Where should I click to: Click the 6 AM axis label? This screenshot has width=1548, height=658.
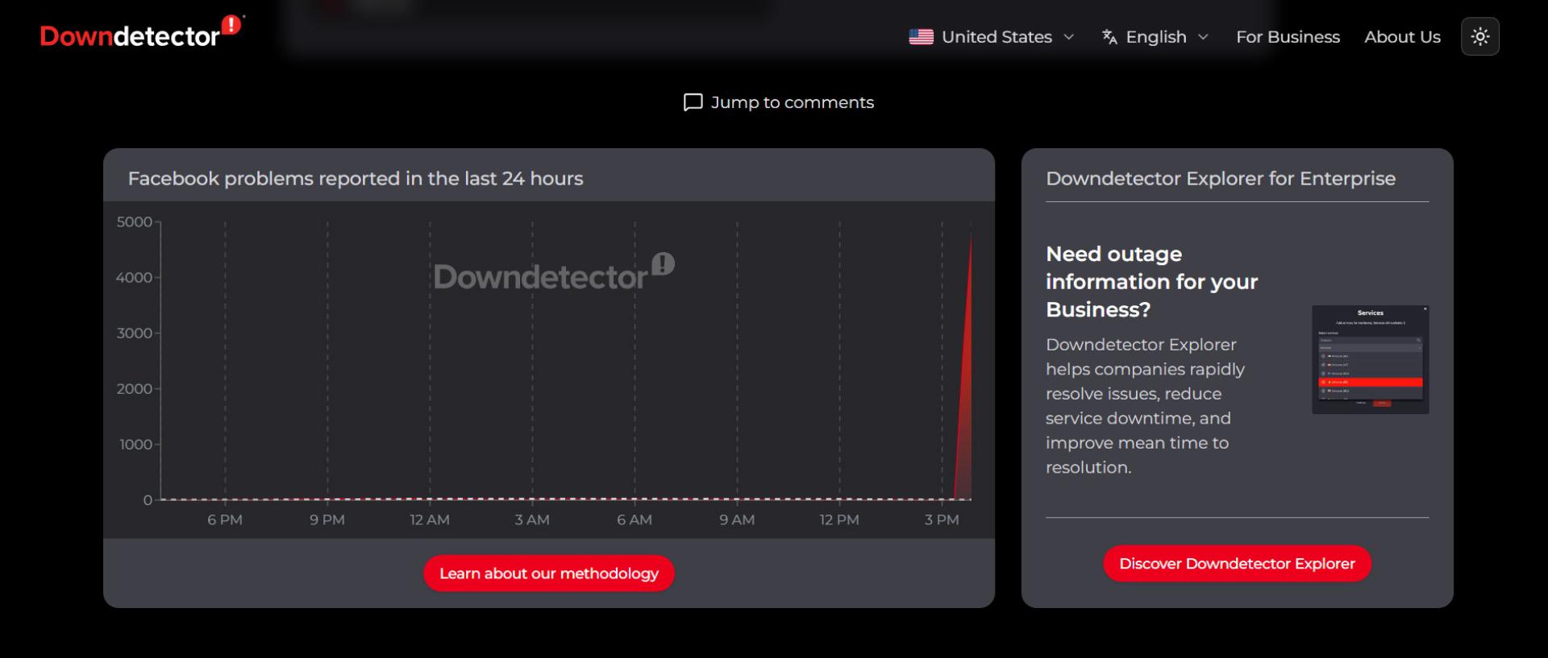pos(635,520)
